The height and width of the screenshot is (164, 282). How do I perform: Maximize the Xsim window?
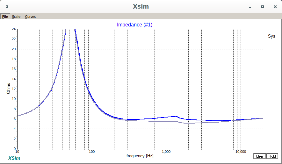point(262,7)
